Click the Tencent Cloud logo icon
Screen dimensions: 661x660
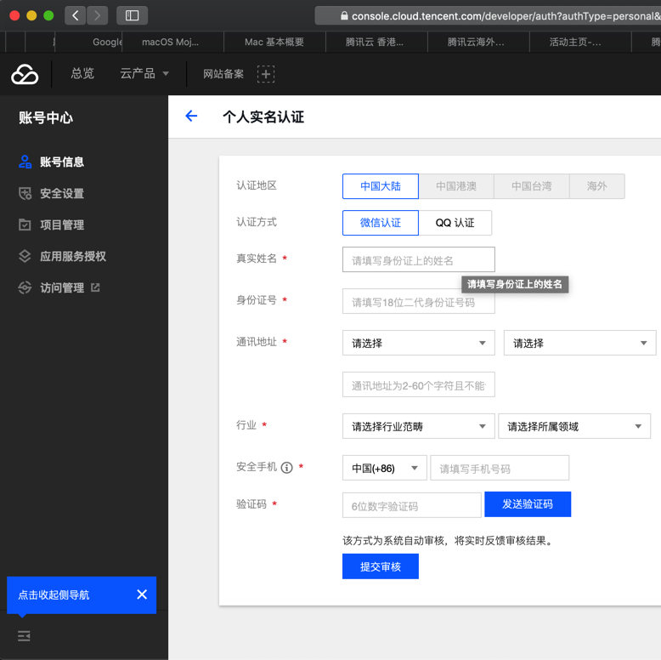[x=25, y=74]
